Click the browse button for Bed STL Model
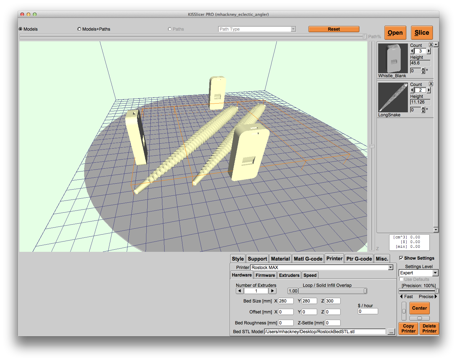The width and height of the screenshot is (457, 361). 391,332
